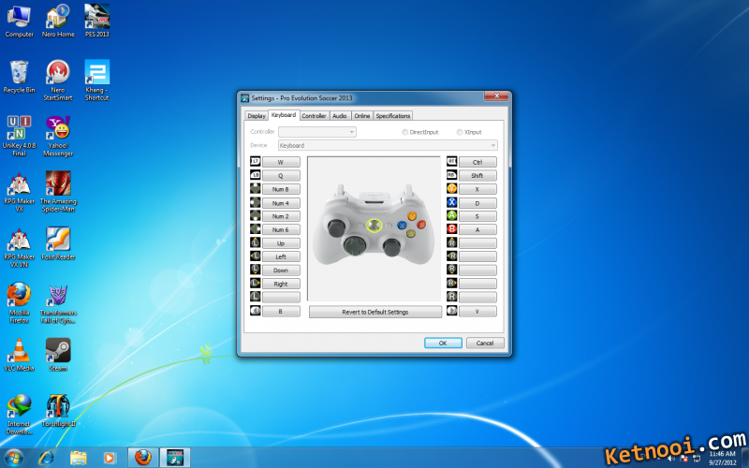Screen dimensions: 749x468
Task: Click the left stick icon beside the Down binding
Action: click(255, 270)
